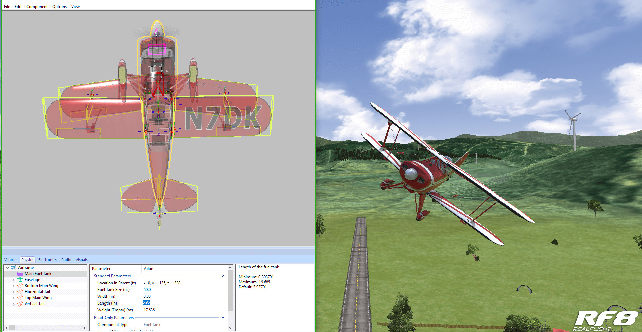
Task: Click the Bottom Main Wing icon
Action: (x=19, y=285)
